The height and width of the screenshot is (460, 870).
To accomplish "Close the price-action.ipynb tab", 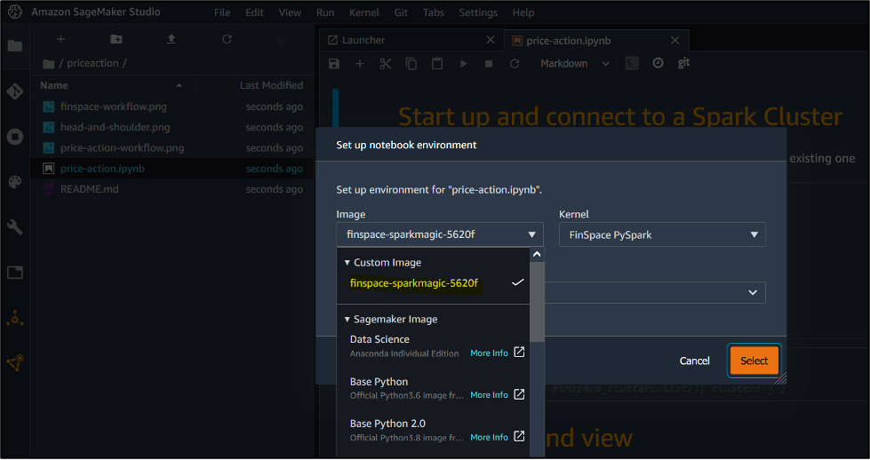I will [x=675, y=40].
